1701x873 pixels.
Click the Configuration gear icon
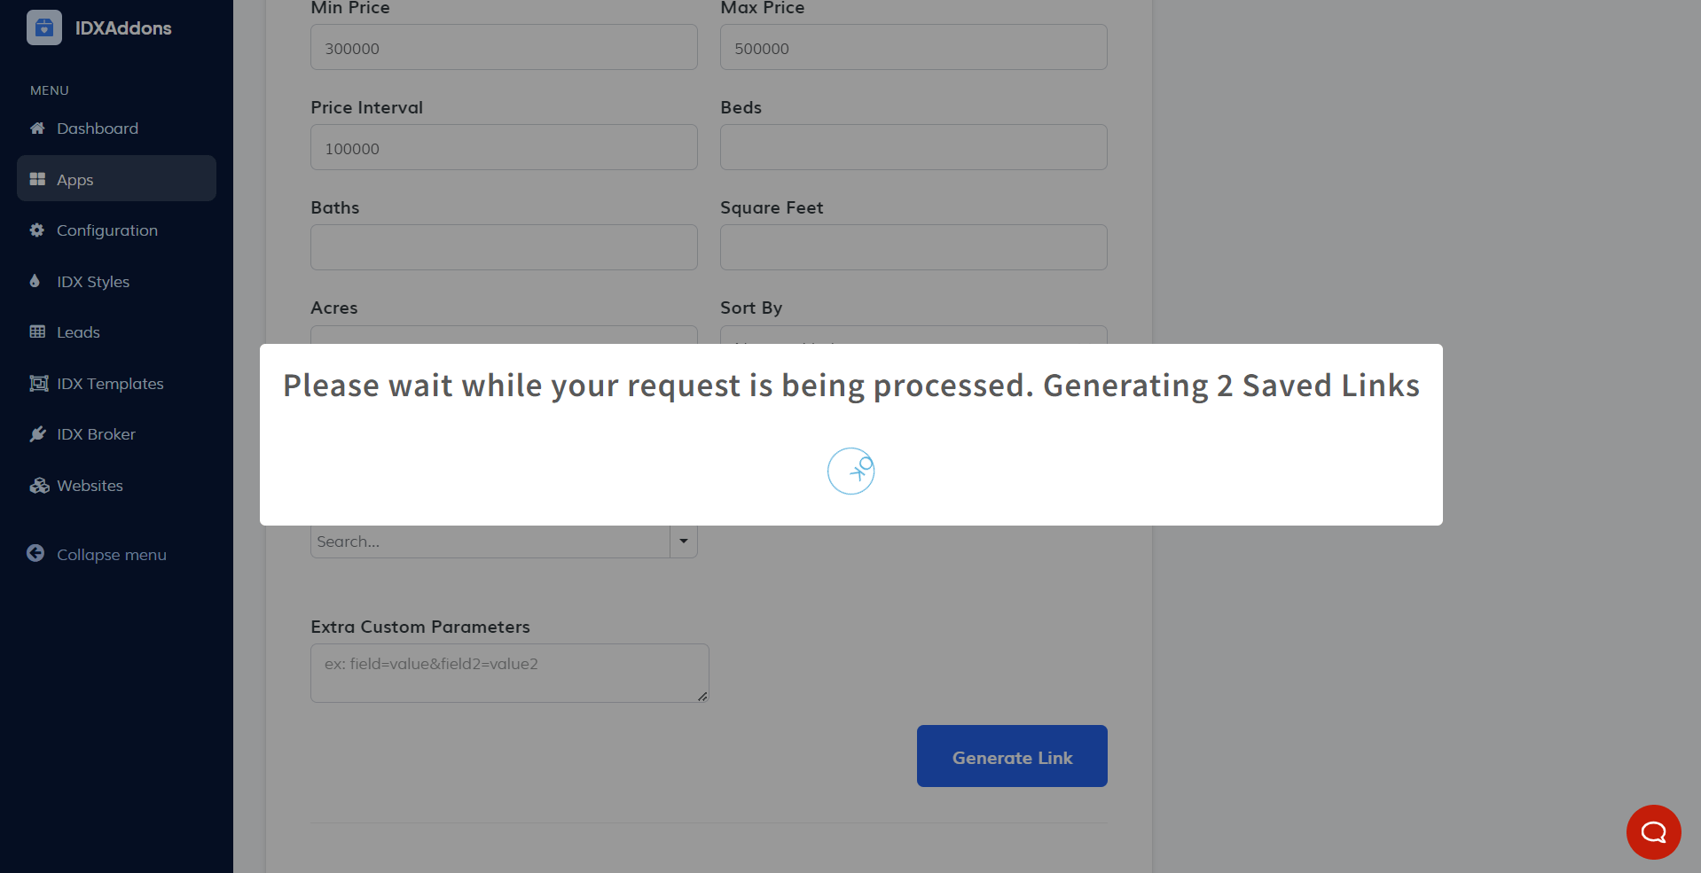(37, 230)
